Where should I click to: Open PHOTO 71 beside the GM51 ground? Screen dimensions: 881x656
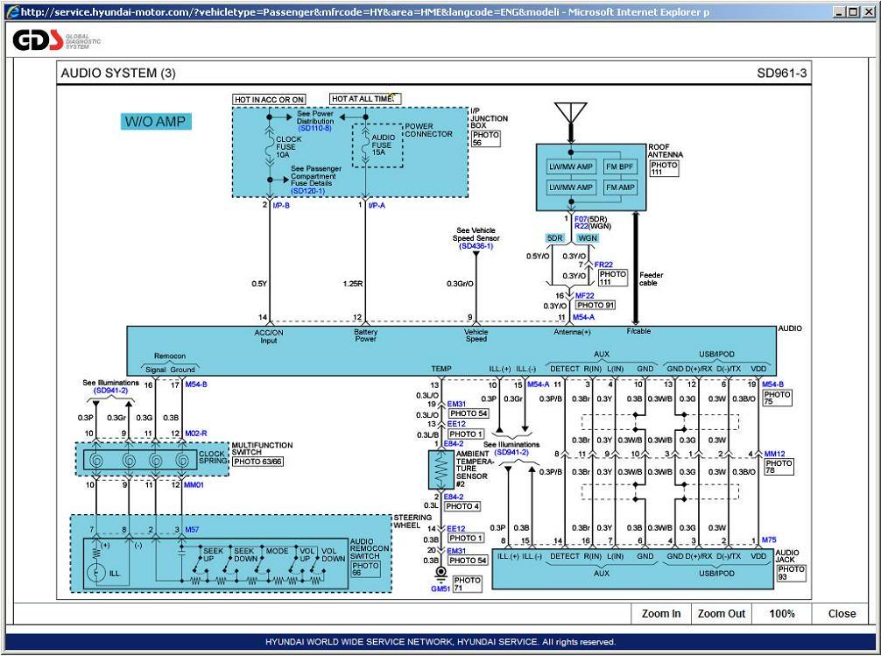click(x=467, y=584)
